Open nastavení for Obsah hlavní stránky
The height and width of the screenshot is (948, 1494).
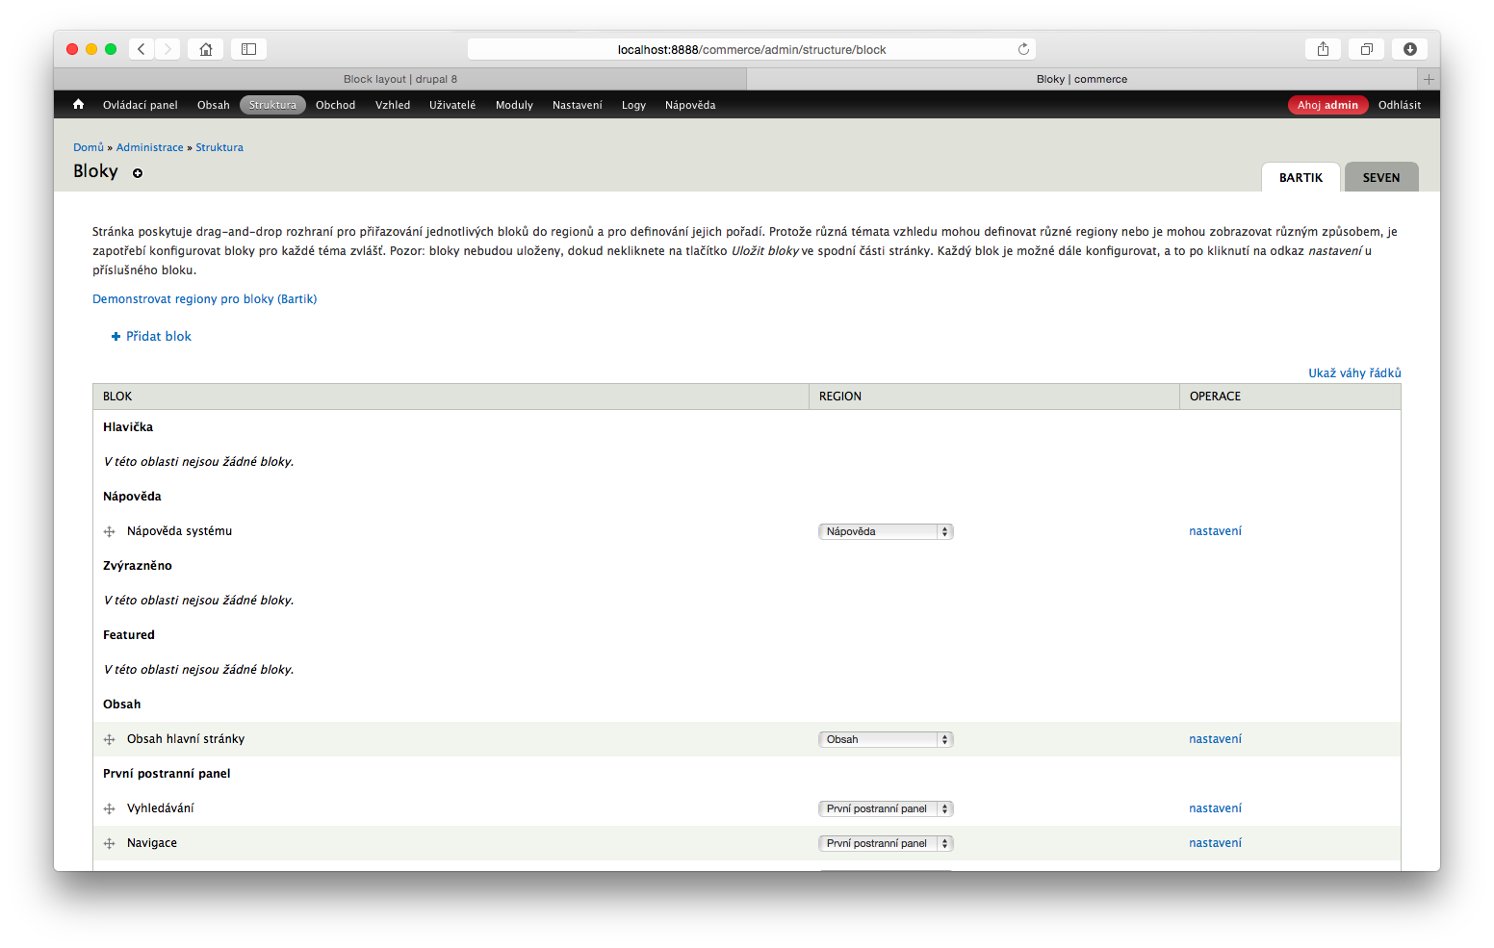(1215, 739)
